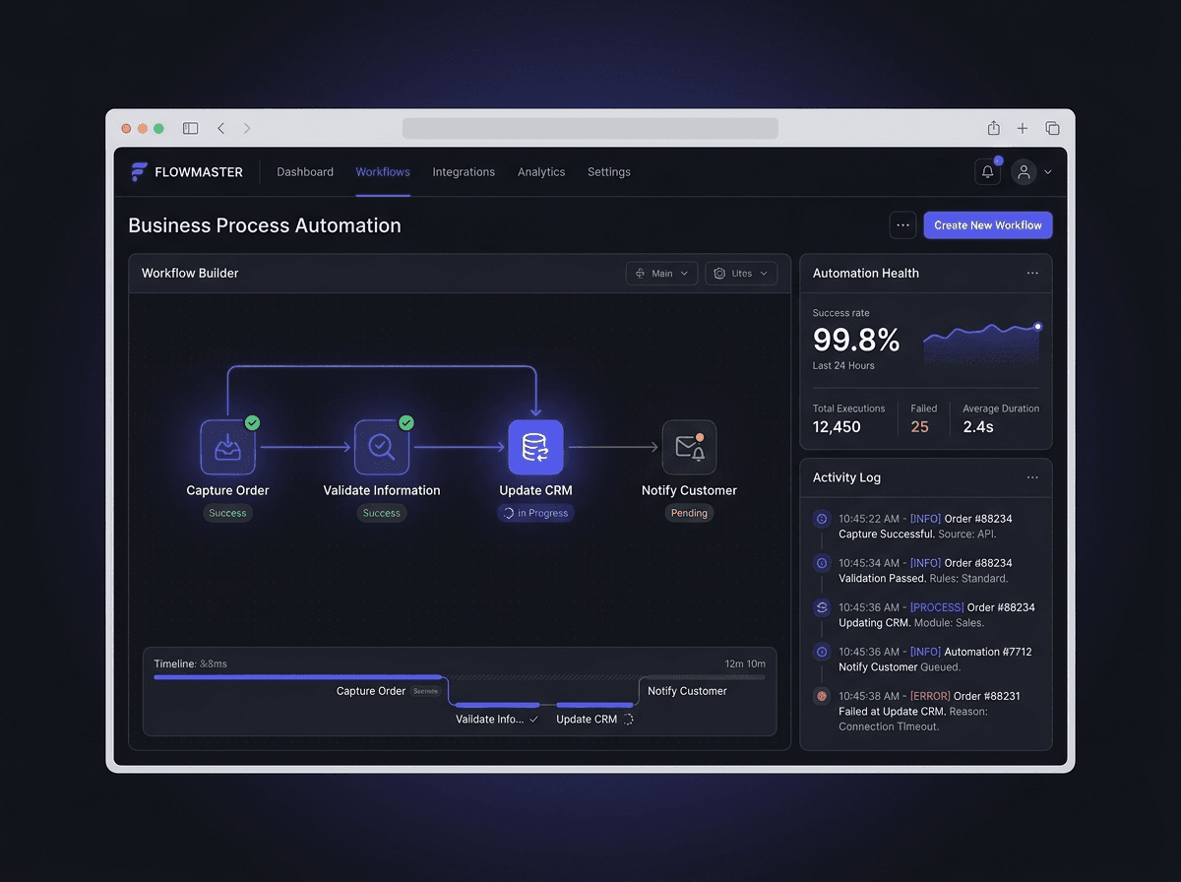Expand the Main dropdown

point(662,274)
